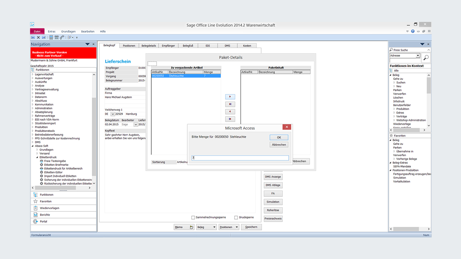Open the Datei menu

(x=37, y=31)
